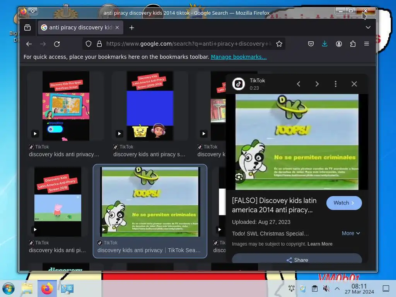Search inside image with the lens icon
Screen dimensions: 396x297
(239, 177)
